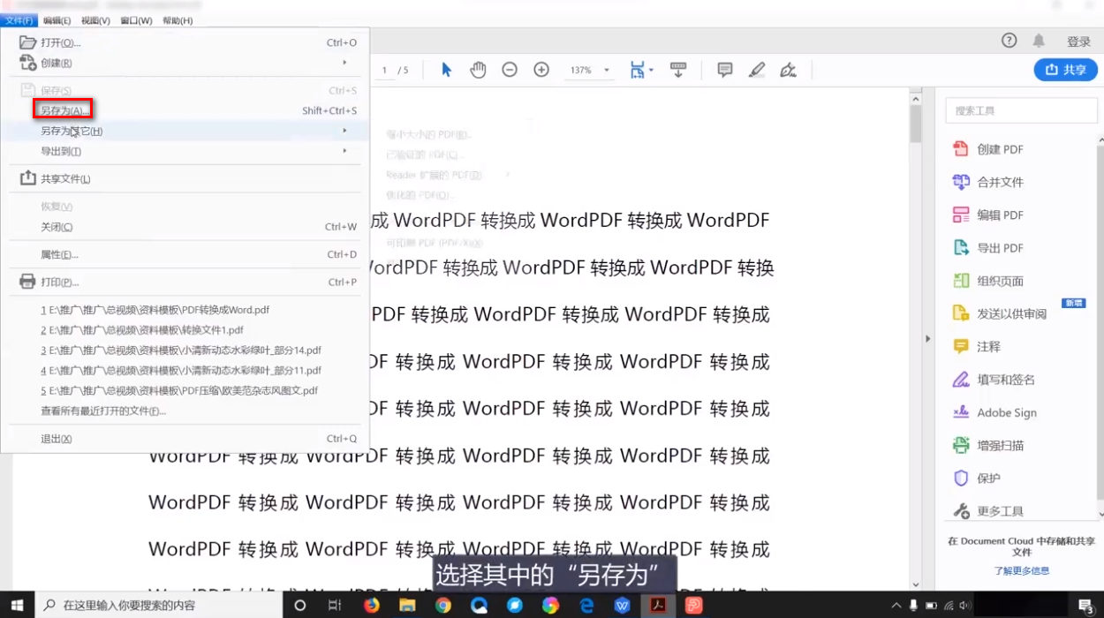The height and width of the screenshot is (618, 1104).
Task: Open the notifications bell
Action: 1040,41
